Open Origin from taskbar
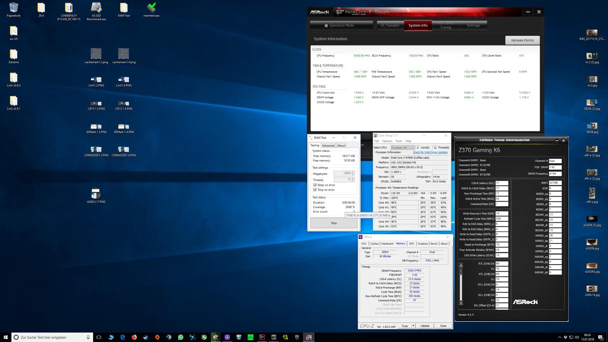 pyautogui.click(x=157, y=337)
